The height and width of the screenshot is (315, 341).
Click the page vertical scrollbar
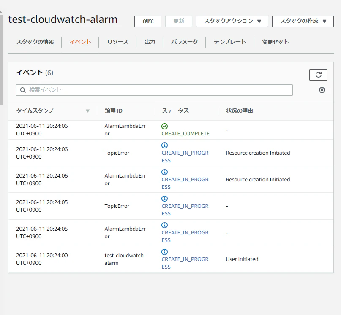pyautogui.click(x=2, y=60)
